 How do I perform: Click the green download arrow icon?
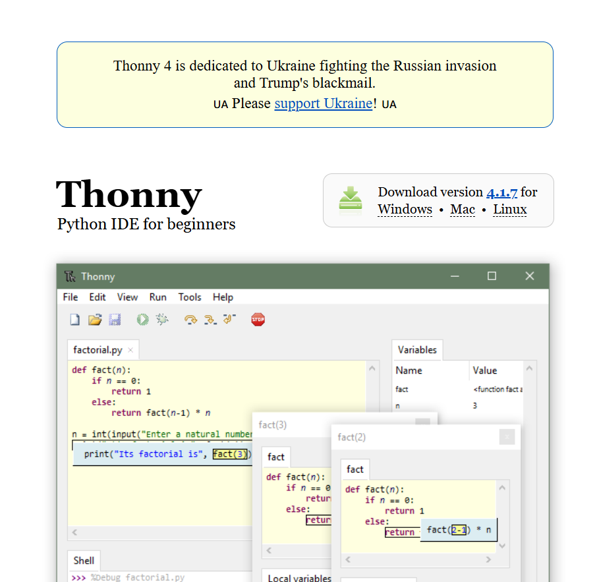(351, 198)
